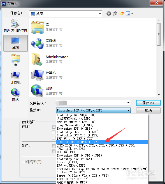Close the 存储为 dialog window
Screen dimensions: 165x184
pos(157,3)
